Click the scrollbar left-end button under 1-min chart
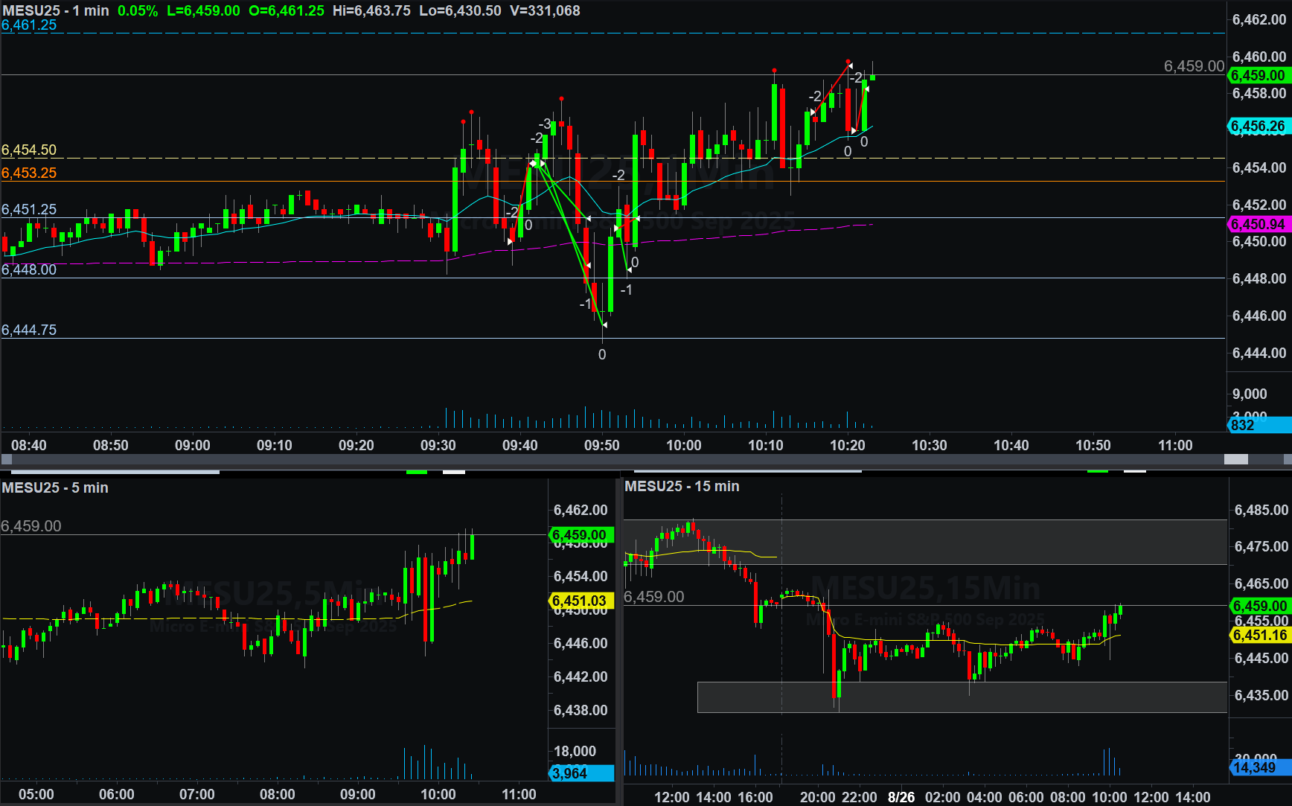1292x806 pixels. (6, 459)
